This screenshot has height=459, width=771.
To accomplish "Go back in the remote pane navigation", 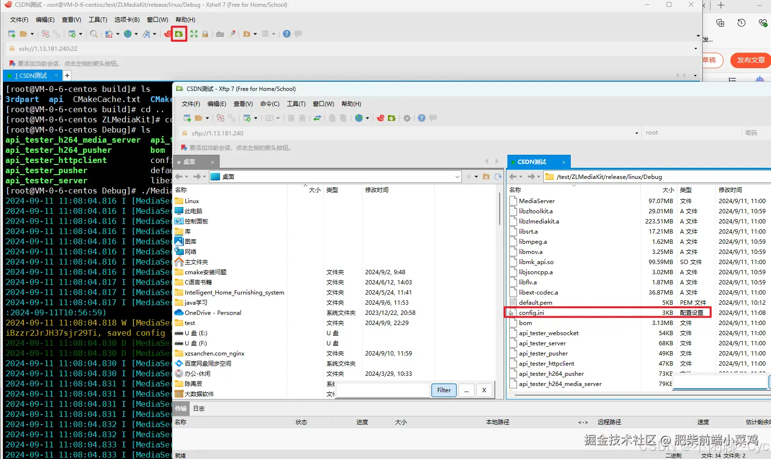I will [x=513, y=177].
